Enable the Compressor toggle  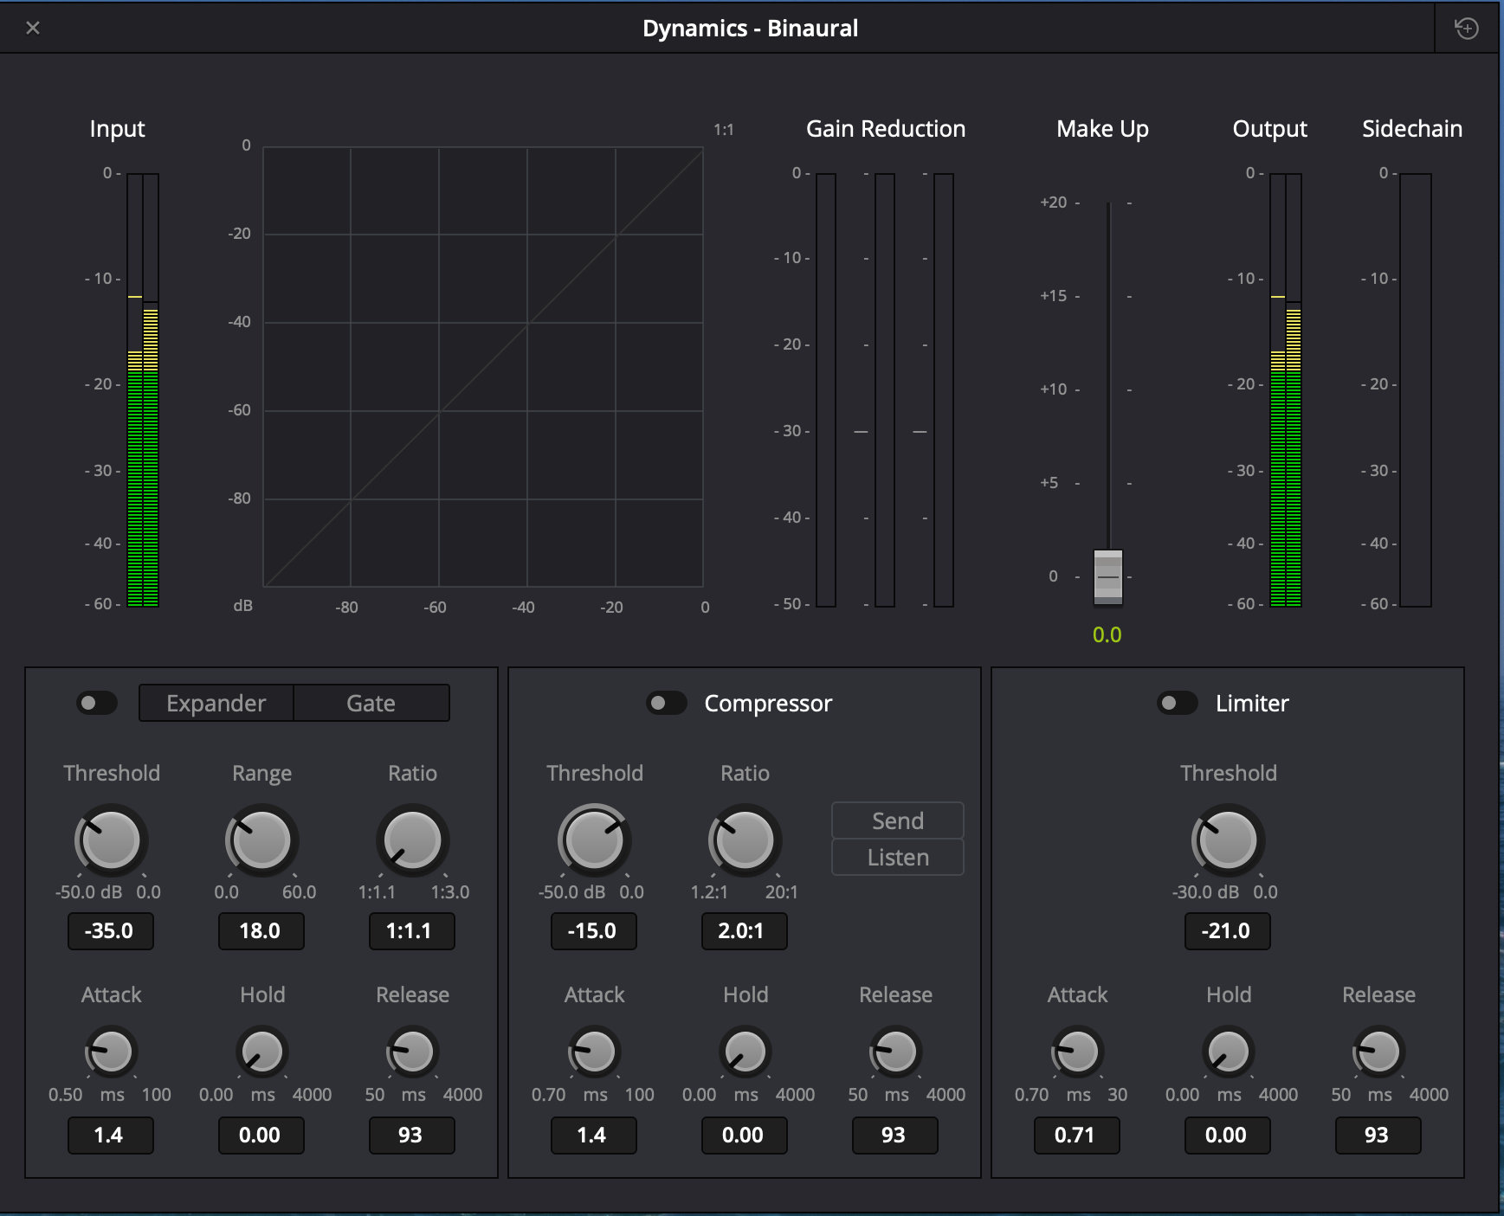pyautogui.click(x=667, y=703)
